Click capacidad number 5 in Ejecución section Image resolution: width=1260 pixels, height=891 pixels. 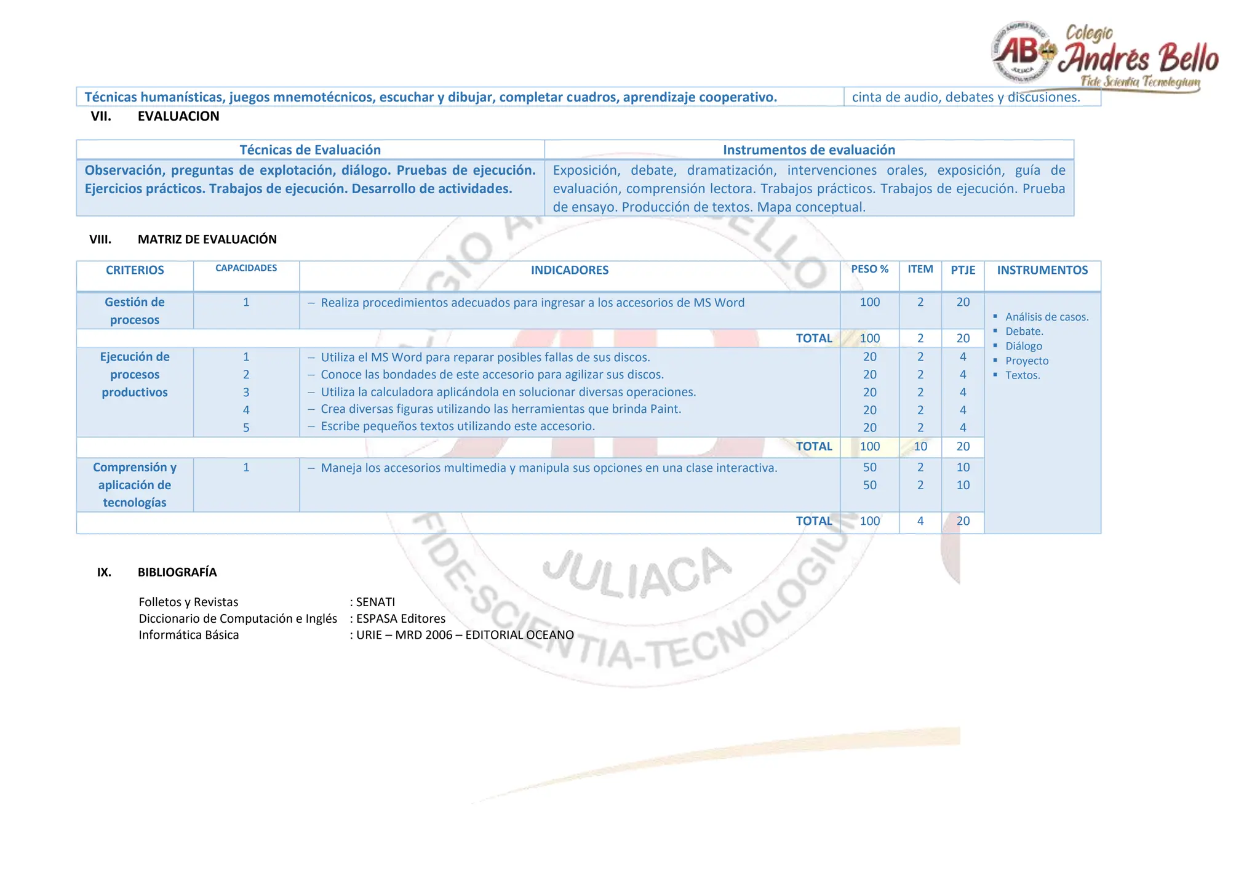pos(246,428)
